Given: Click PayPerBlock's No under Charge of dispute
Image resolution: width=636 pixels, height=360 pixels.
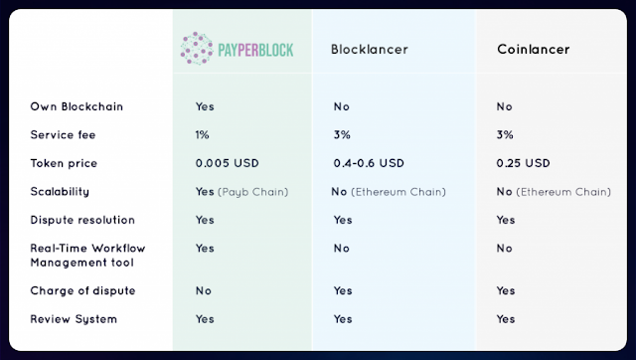Looking at the screenshot, I should [x=203, y=291].
